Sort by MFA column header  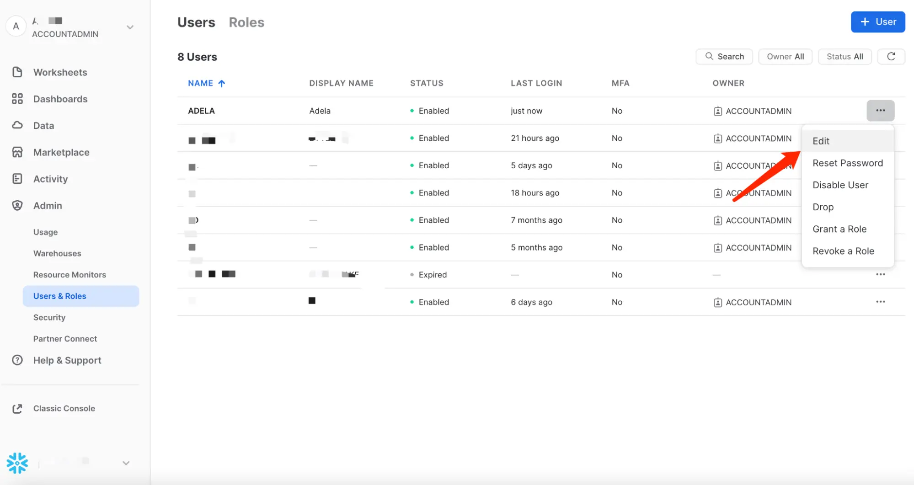point(620,83)
